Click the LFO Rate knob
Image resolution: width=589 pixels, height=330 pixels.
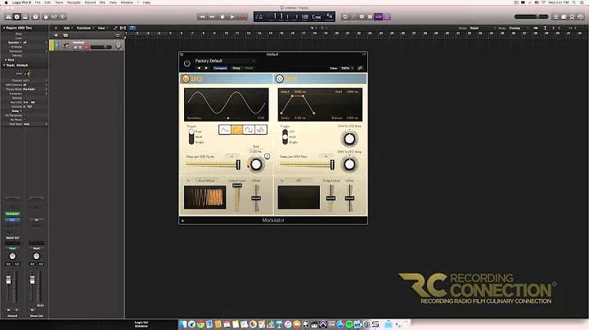pos(256,164)
